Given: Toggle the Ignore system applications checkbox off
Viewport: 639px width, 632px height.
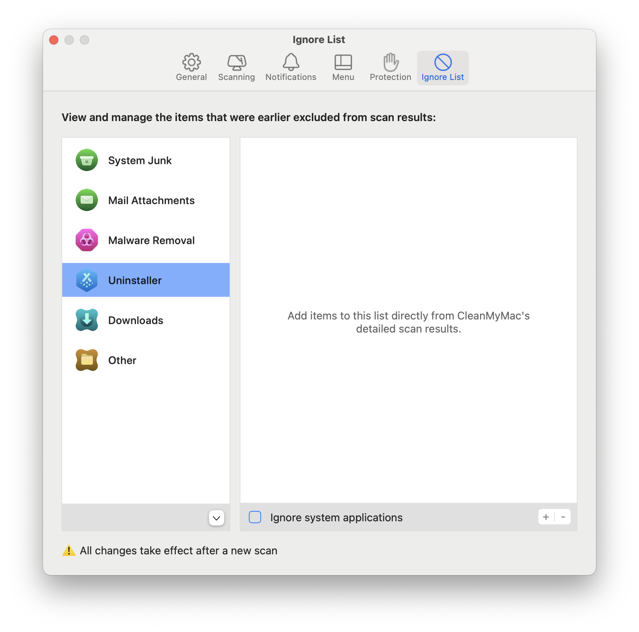Looking at the screenshot, I should click(x=255, y=517).
